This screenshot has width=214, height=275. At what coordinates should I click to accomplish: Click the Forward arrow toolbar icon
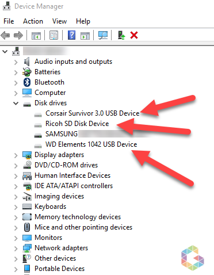tap(18, 36)
